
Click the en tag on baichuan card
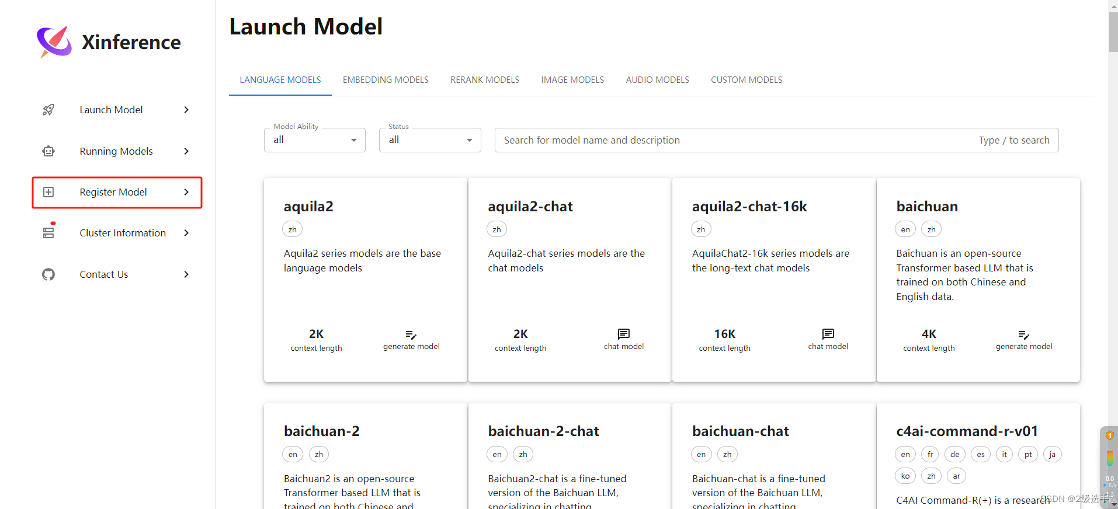point(905,229)
